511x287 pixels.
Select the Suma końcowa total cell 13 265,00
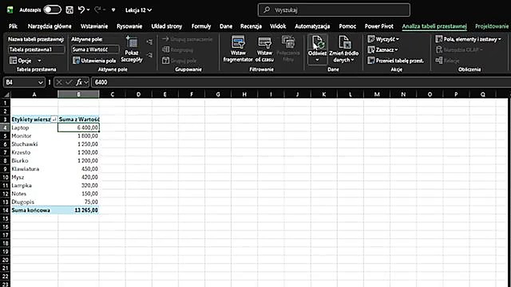pyautogui.click(x=79, y=210)
